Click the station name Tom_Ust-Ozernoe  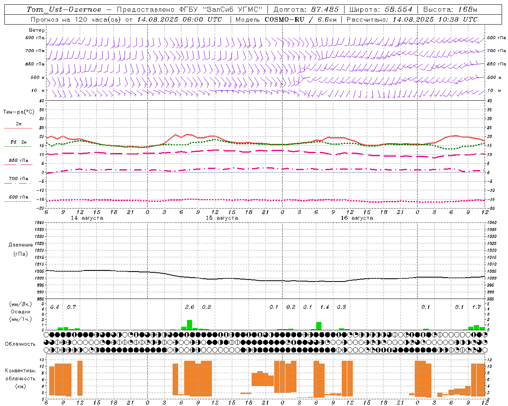tap(64, 10)
